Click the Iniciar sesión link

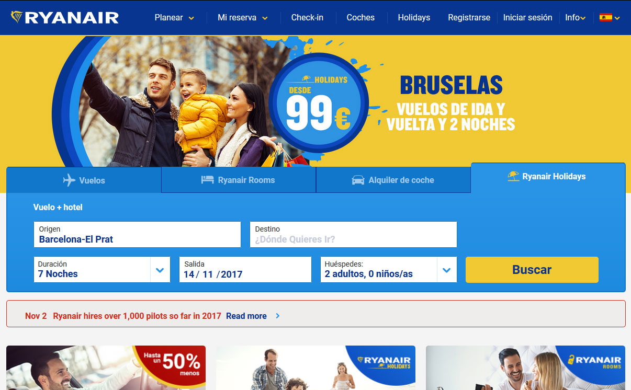coord(527,17)
